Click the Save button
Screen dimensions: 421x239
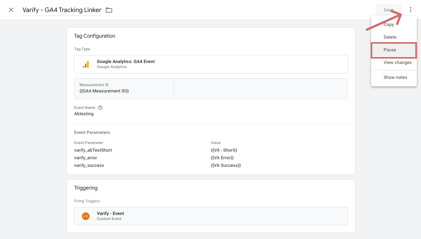[x=388, y=10]
